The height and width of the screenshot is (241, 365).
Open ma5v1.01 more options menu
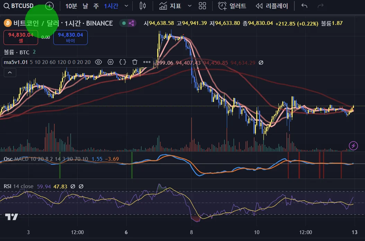point(147,62)
